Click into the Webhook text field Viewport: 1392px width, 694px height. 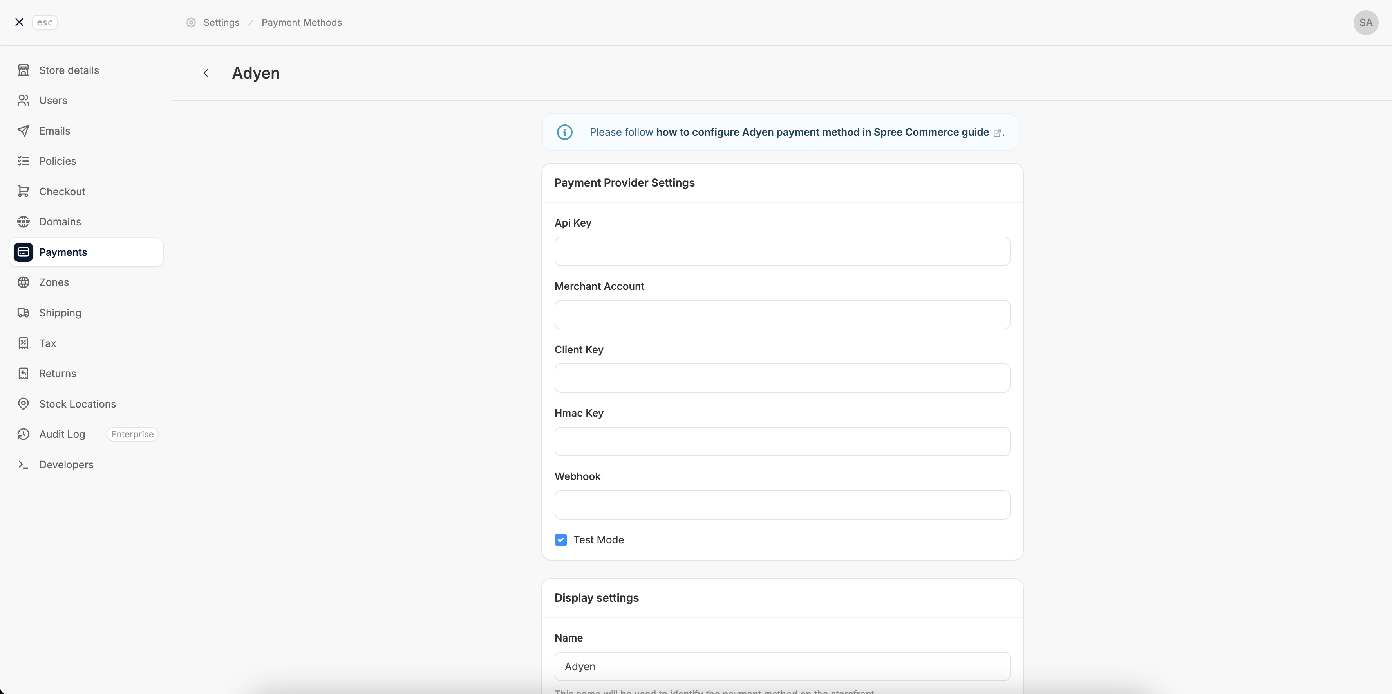(781, 505)
